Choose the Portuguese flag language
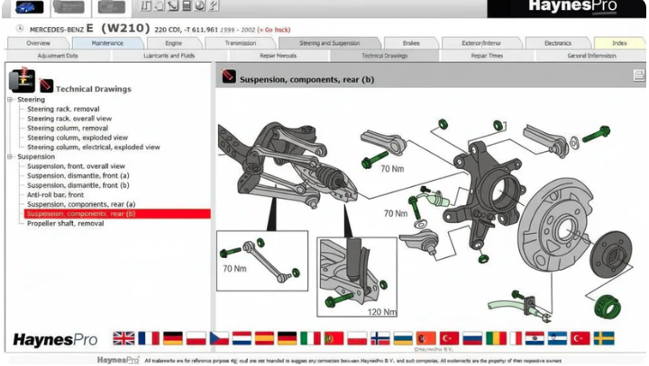Image resolution: width=649 pixels, height=366 pixels. click(334, 338)
